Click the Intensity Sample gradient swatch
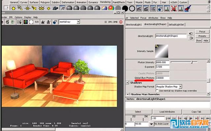The width and height of the screenshot is (211, 131). click(x=162, y=51)
